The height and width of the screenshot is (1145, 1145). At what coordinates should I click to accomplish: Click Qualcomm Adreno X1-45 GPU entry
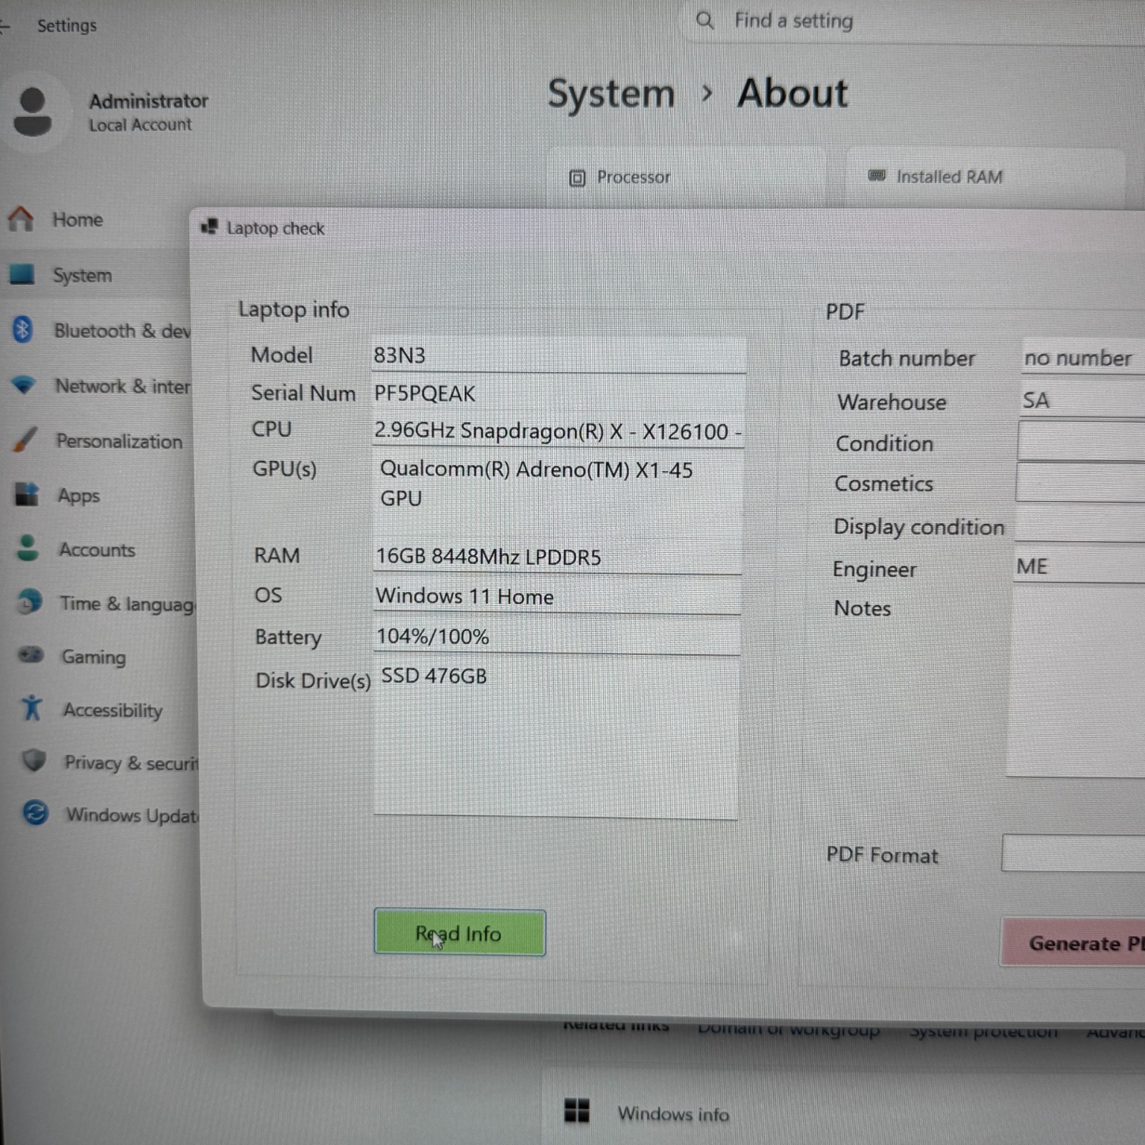click(536, 484)
